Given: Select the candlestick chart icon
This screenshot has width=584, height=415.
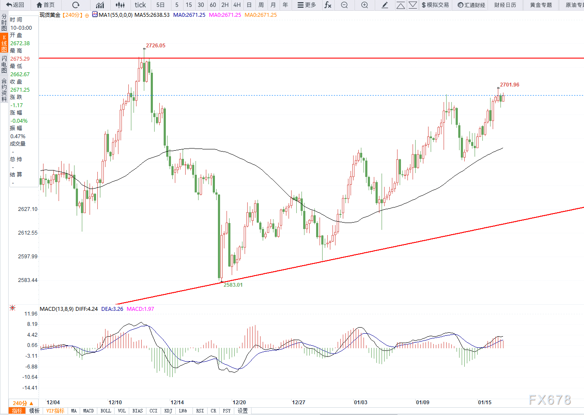Looking at the screenshot, I should [121, 5].
